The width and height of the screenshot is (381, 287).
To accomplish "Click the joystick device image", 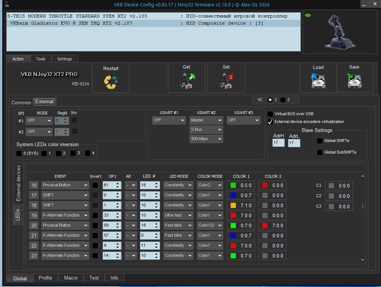I will tap(340, 32).
